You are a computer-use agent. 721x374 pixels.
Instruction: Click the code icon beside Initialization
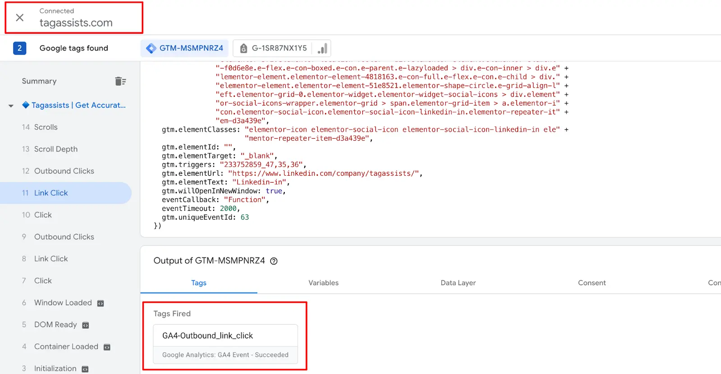point(85,369)
